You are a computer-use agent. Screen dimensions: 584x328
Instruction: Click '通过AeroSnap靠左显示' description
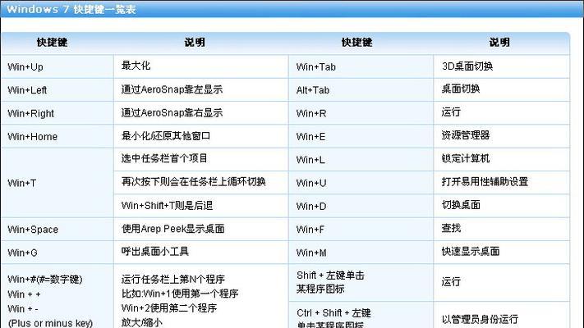172,89
